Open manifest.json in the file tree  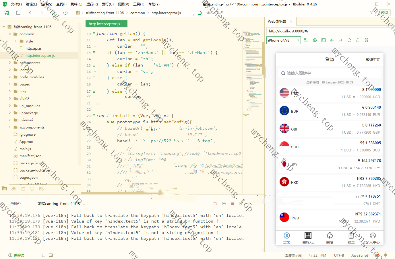pos(30,156)
